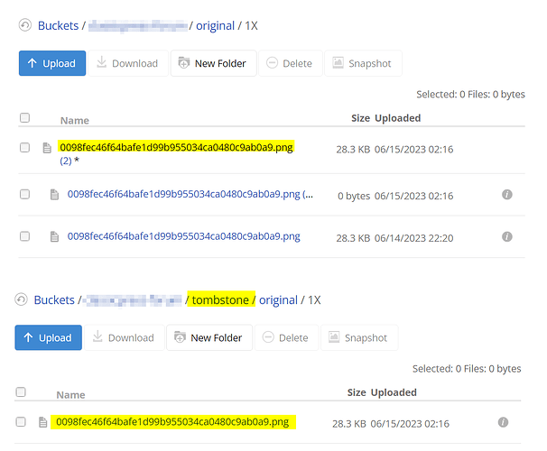Click 'Selected: 0 Files: 0 bytes' in top panel
This screenshot has height=451, width=547.
(470, 95)
